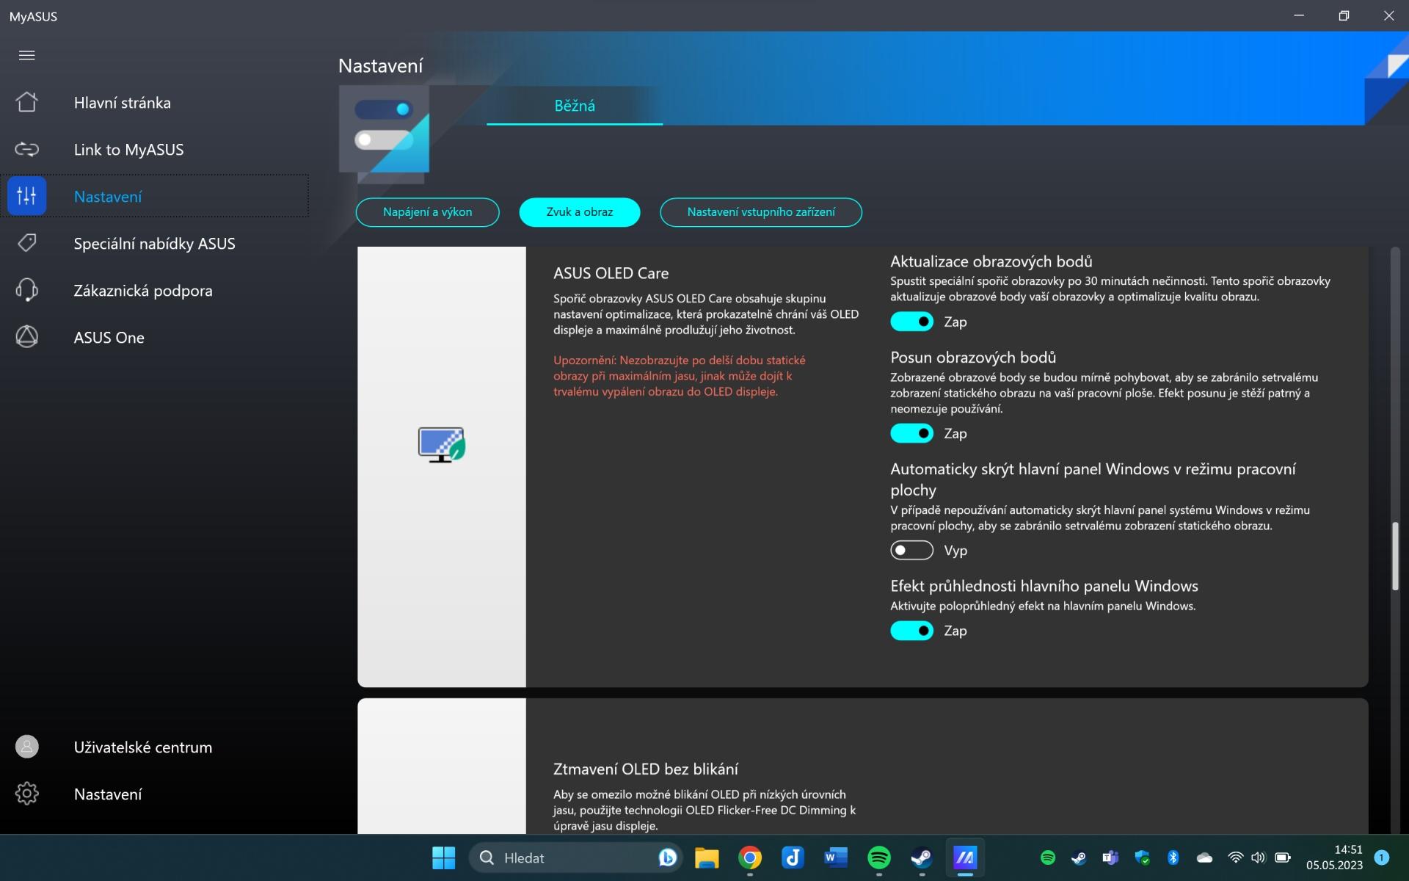Image resolution: width=1409 pixels, height=881 pixels.
Task: Open Zákaznická podpora in sidebar
Action: 143,291
